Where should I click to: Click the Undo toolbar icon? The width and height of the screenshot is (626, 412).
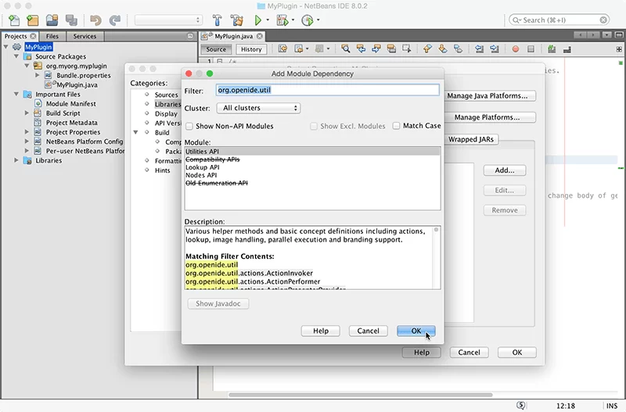pyautogui.click(x=95, y=20)
